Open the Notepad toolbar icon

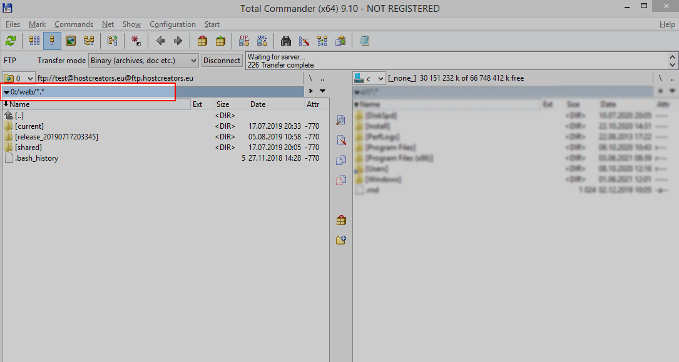(364, 41)
